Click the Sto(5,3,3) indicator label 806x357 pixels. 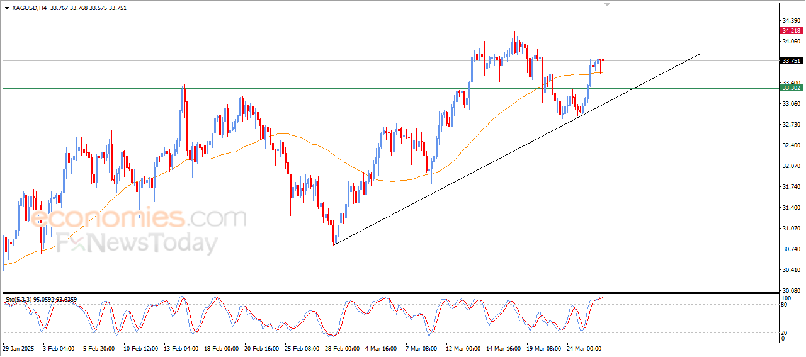19,298
